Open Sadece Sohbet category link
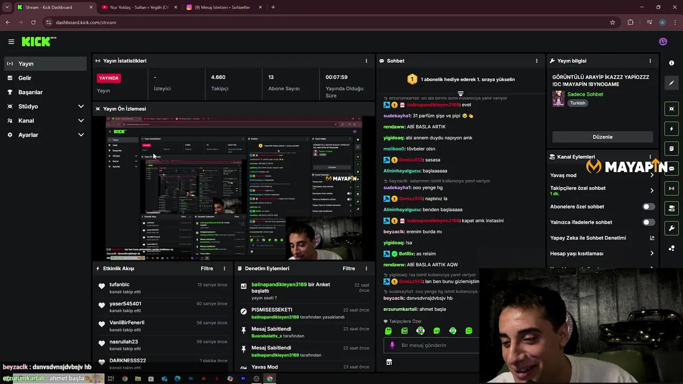683x384 pixels. pyautogui.click(x=585, y=94)
